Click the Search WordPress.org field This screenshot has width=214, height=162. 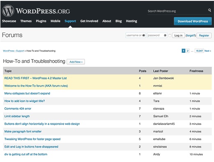(177, 11)
